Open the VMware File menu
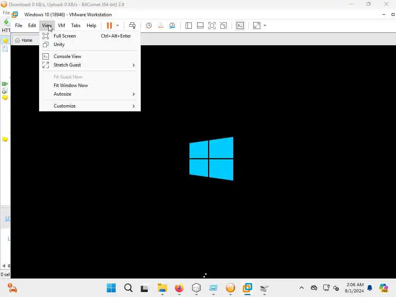 click(x=19, y=26)
